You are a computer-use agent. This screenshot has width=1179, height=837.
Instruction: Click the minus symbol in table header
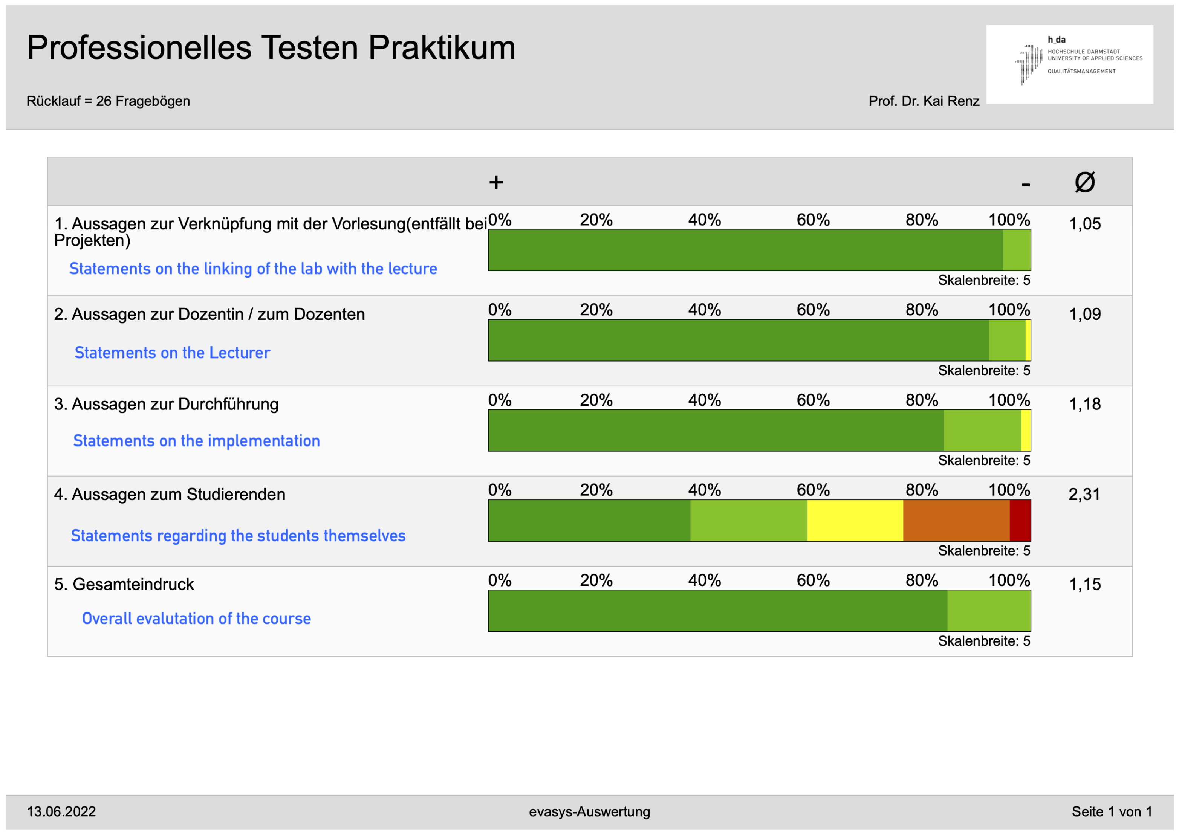tap(1025, 184)
